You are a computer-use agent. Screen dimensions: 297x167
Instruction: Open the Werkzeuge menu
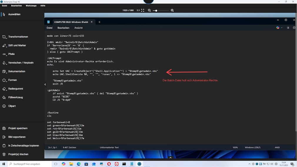coord(31,6)
